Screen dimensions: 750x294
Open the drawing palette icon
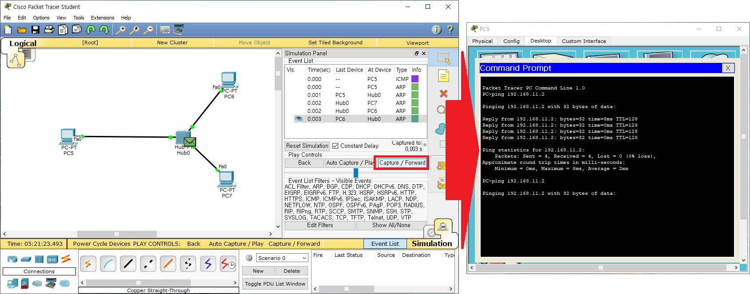click(165, 30)
